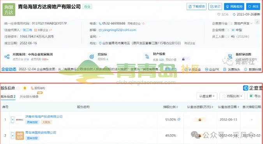Sort by 认缴出资日期 column header
This screenshot has height=144, width=263.
(228, 107)
